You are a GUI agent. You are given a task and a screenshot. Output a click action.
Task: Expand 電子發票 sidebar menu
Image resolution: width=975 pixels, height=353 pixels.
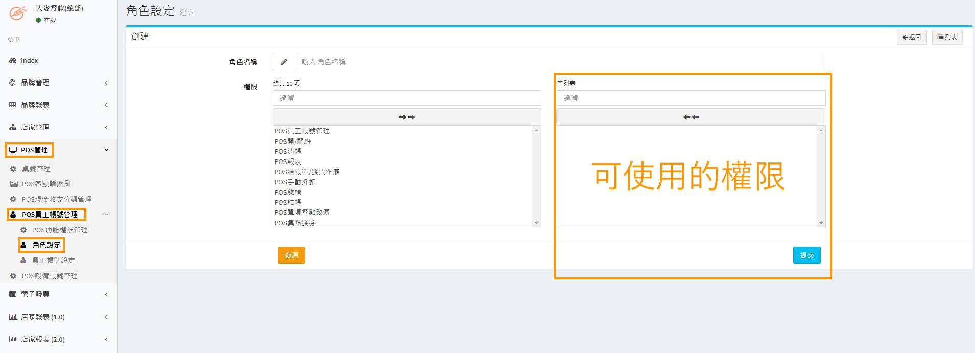[58, 294]
